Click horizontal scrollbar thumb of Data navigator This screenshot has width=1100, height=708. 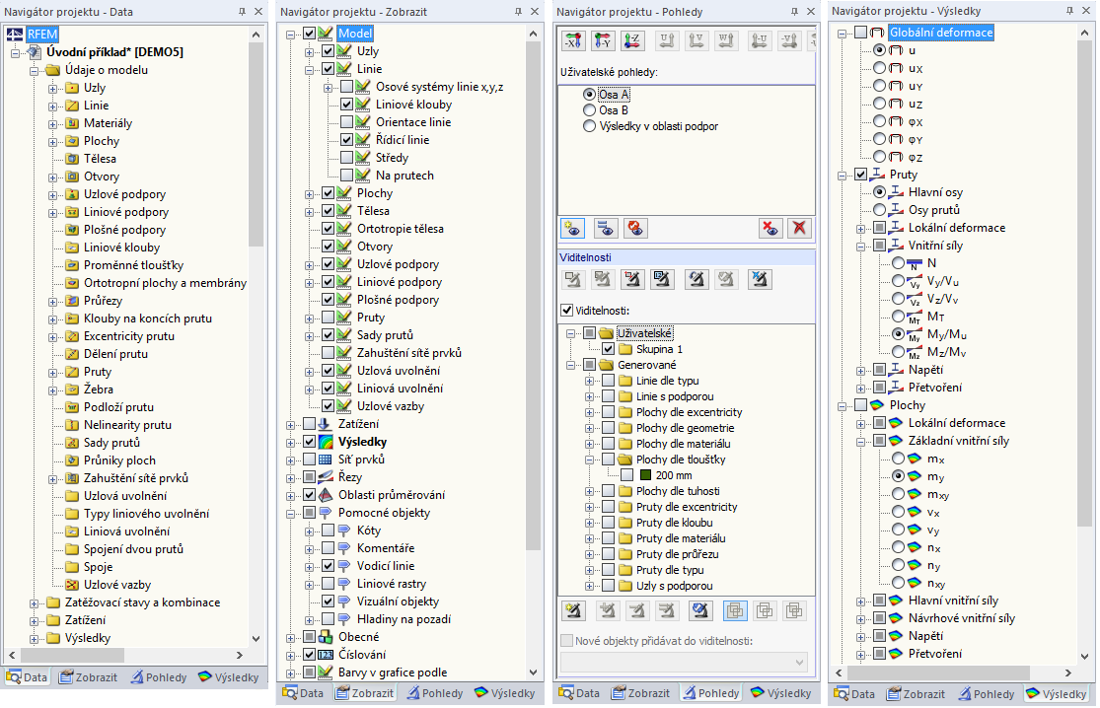pos(72,655)
